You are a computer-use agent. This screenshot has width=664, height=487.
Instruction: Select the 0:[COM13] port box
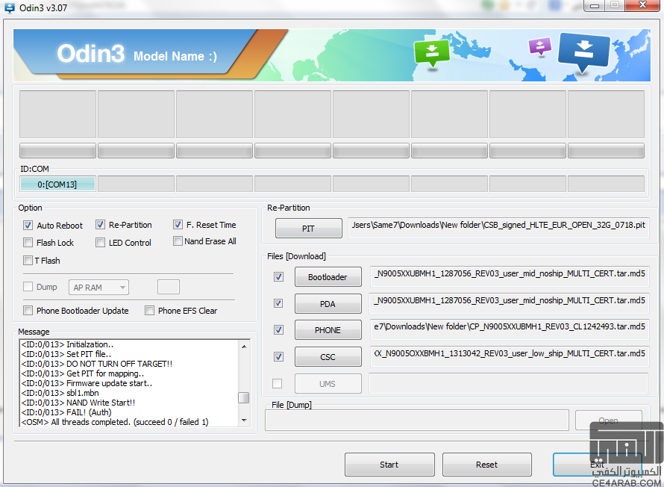[x=57, y=184]
